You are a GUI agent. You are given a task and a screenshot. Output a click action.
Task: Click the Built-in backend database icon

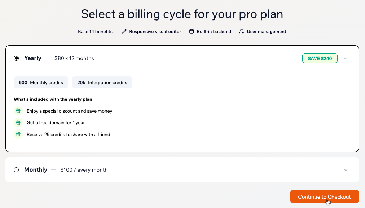191,31
